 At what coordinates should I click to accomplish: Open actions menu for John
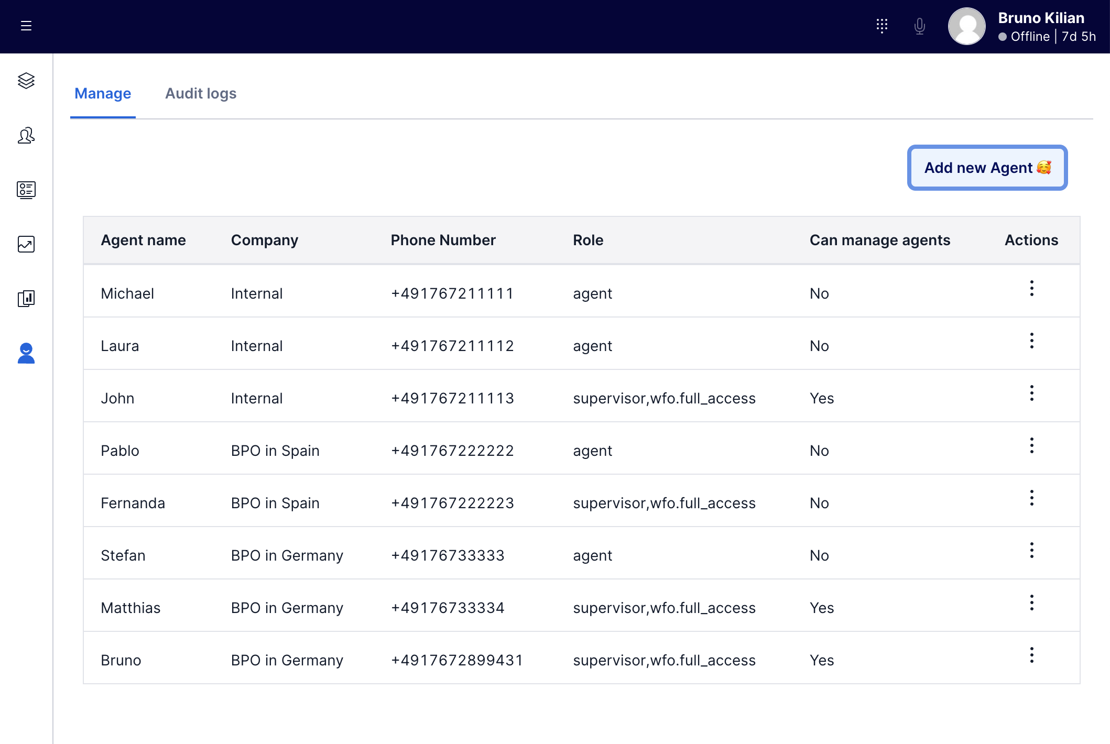(1031, 393)
